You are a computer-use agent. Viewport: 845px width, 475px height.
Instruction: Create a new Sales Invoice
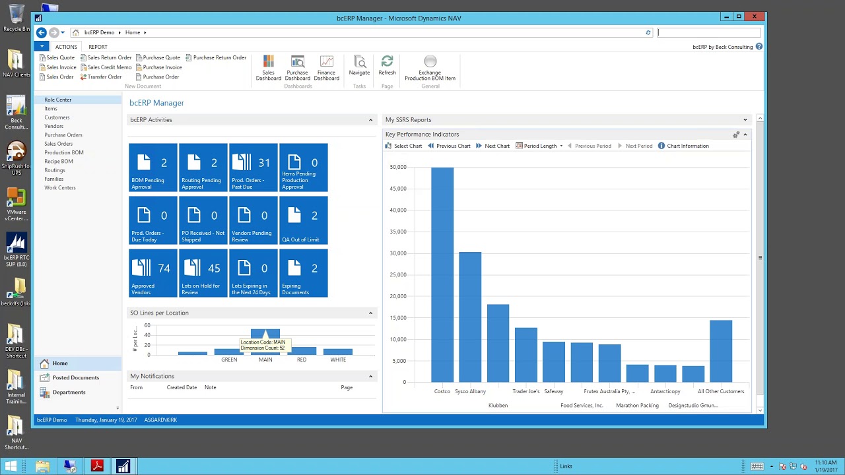click(x=57, y=67)
